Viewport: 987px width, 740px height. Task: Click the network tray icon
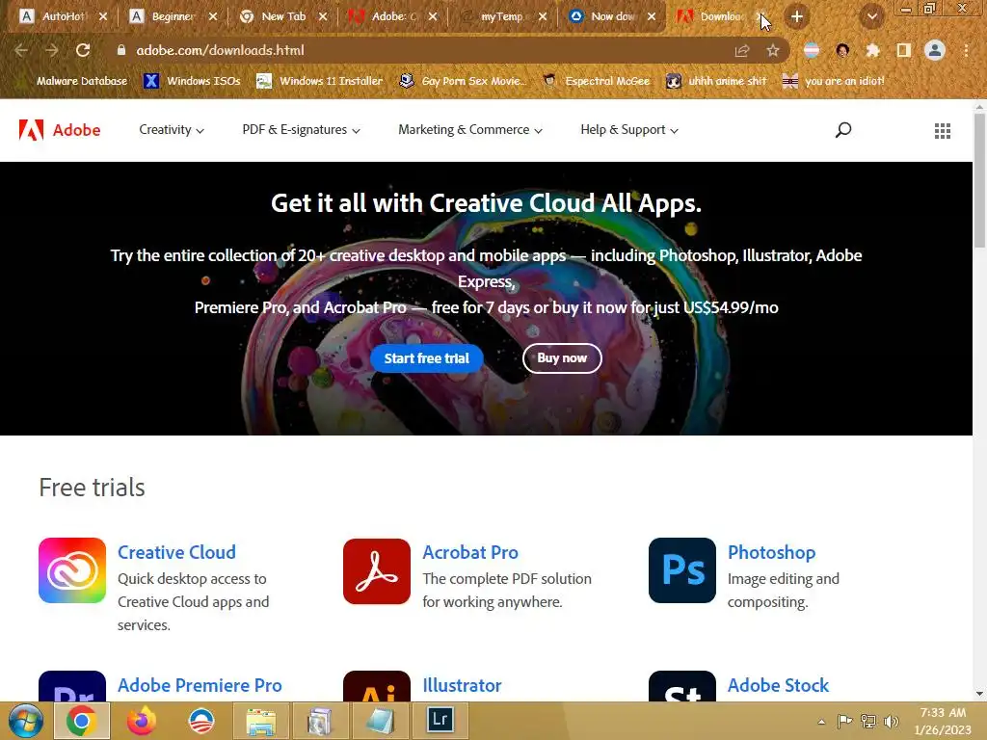(x=868, y=721)
